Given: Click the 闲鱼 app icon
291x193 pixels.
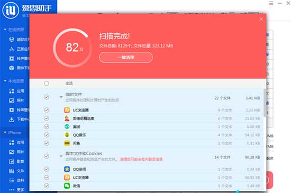Looking at the screenshot, I should (x=67, y=143).
